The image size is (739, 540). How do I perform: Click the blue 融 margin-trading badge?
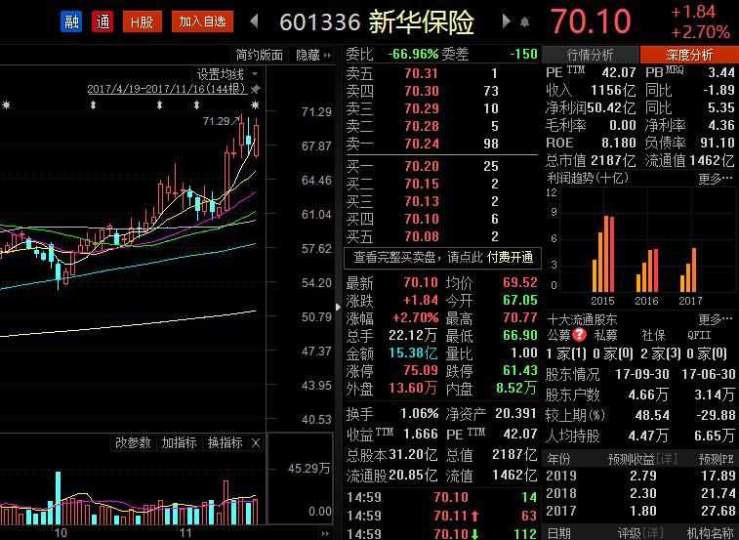[x=71, y=21]
